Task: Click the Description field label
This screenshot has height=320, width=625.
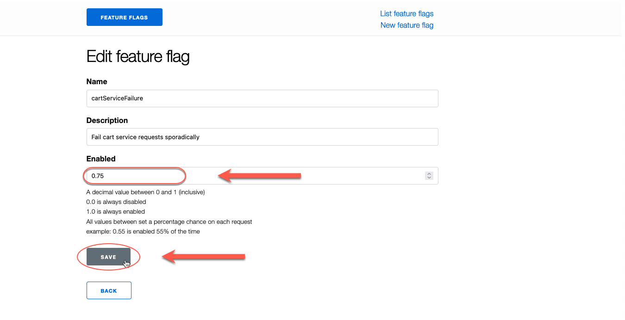Action: click(x=107, y=120)
